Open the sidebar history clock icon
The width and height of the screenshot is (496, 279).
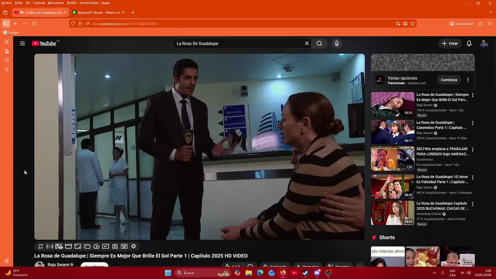7,60
